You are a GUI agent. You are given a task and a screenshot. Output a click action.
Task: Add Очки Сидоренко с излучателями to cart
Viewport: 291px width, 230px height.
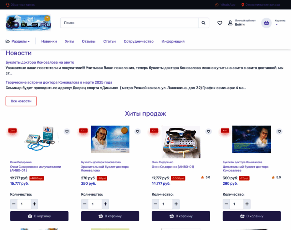point(39,216)
